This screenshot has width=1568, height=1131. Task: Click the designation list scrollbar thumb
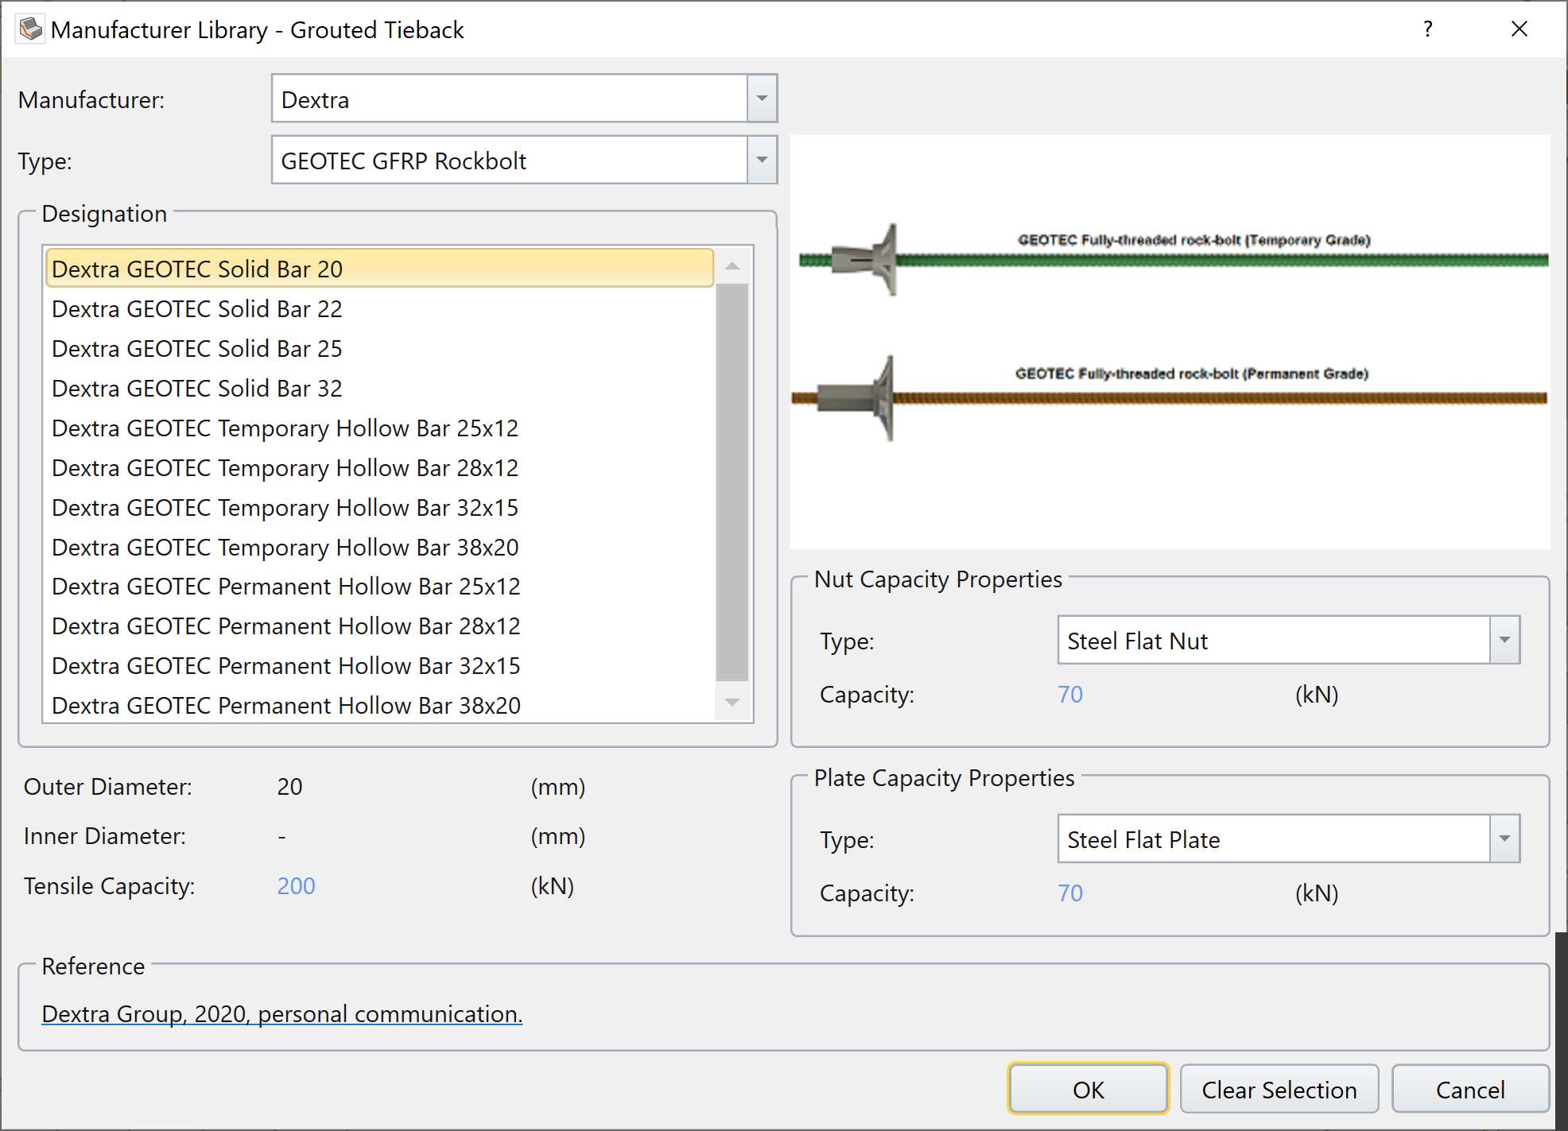tap(732, 482)
